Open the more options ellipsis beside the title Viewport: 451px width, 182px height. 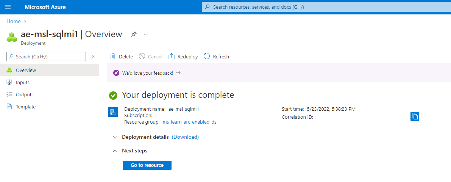(146, 34)
